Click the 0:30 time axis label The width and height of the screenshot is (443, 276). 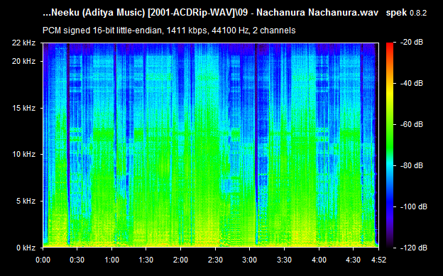pyautogui.click(x=77, y=260)
